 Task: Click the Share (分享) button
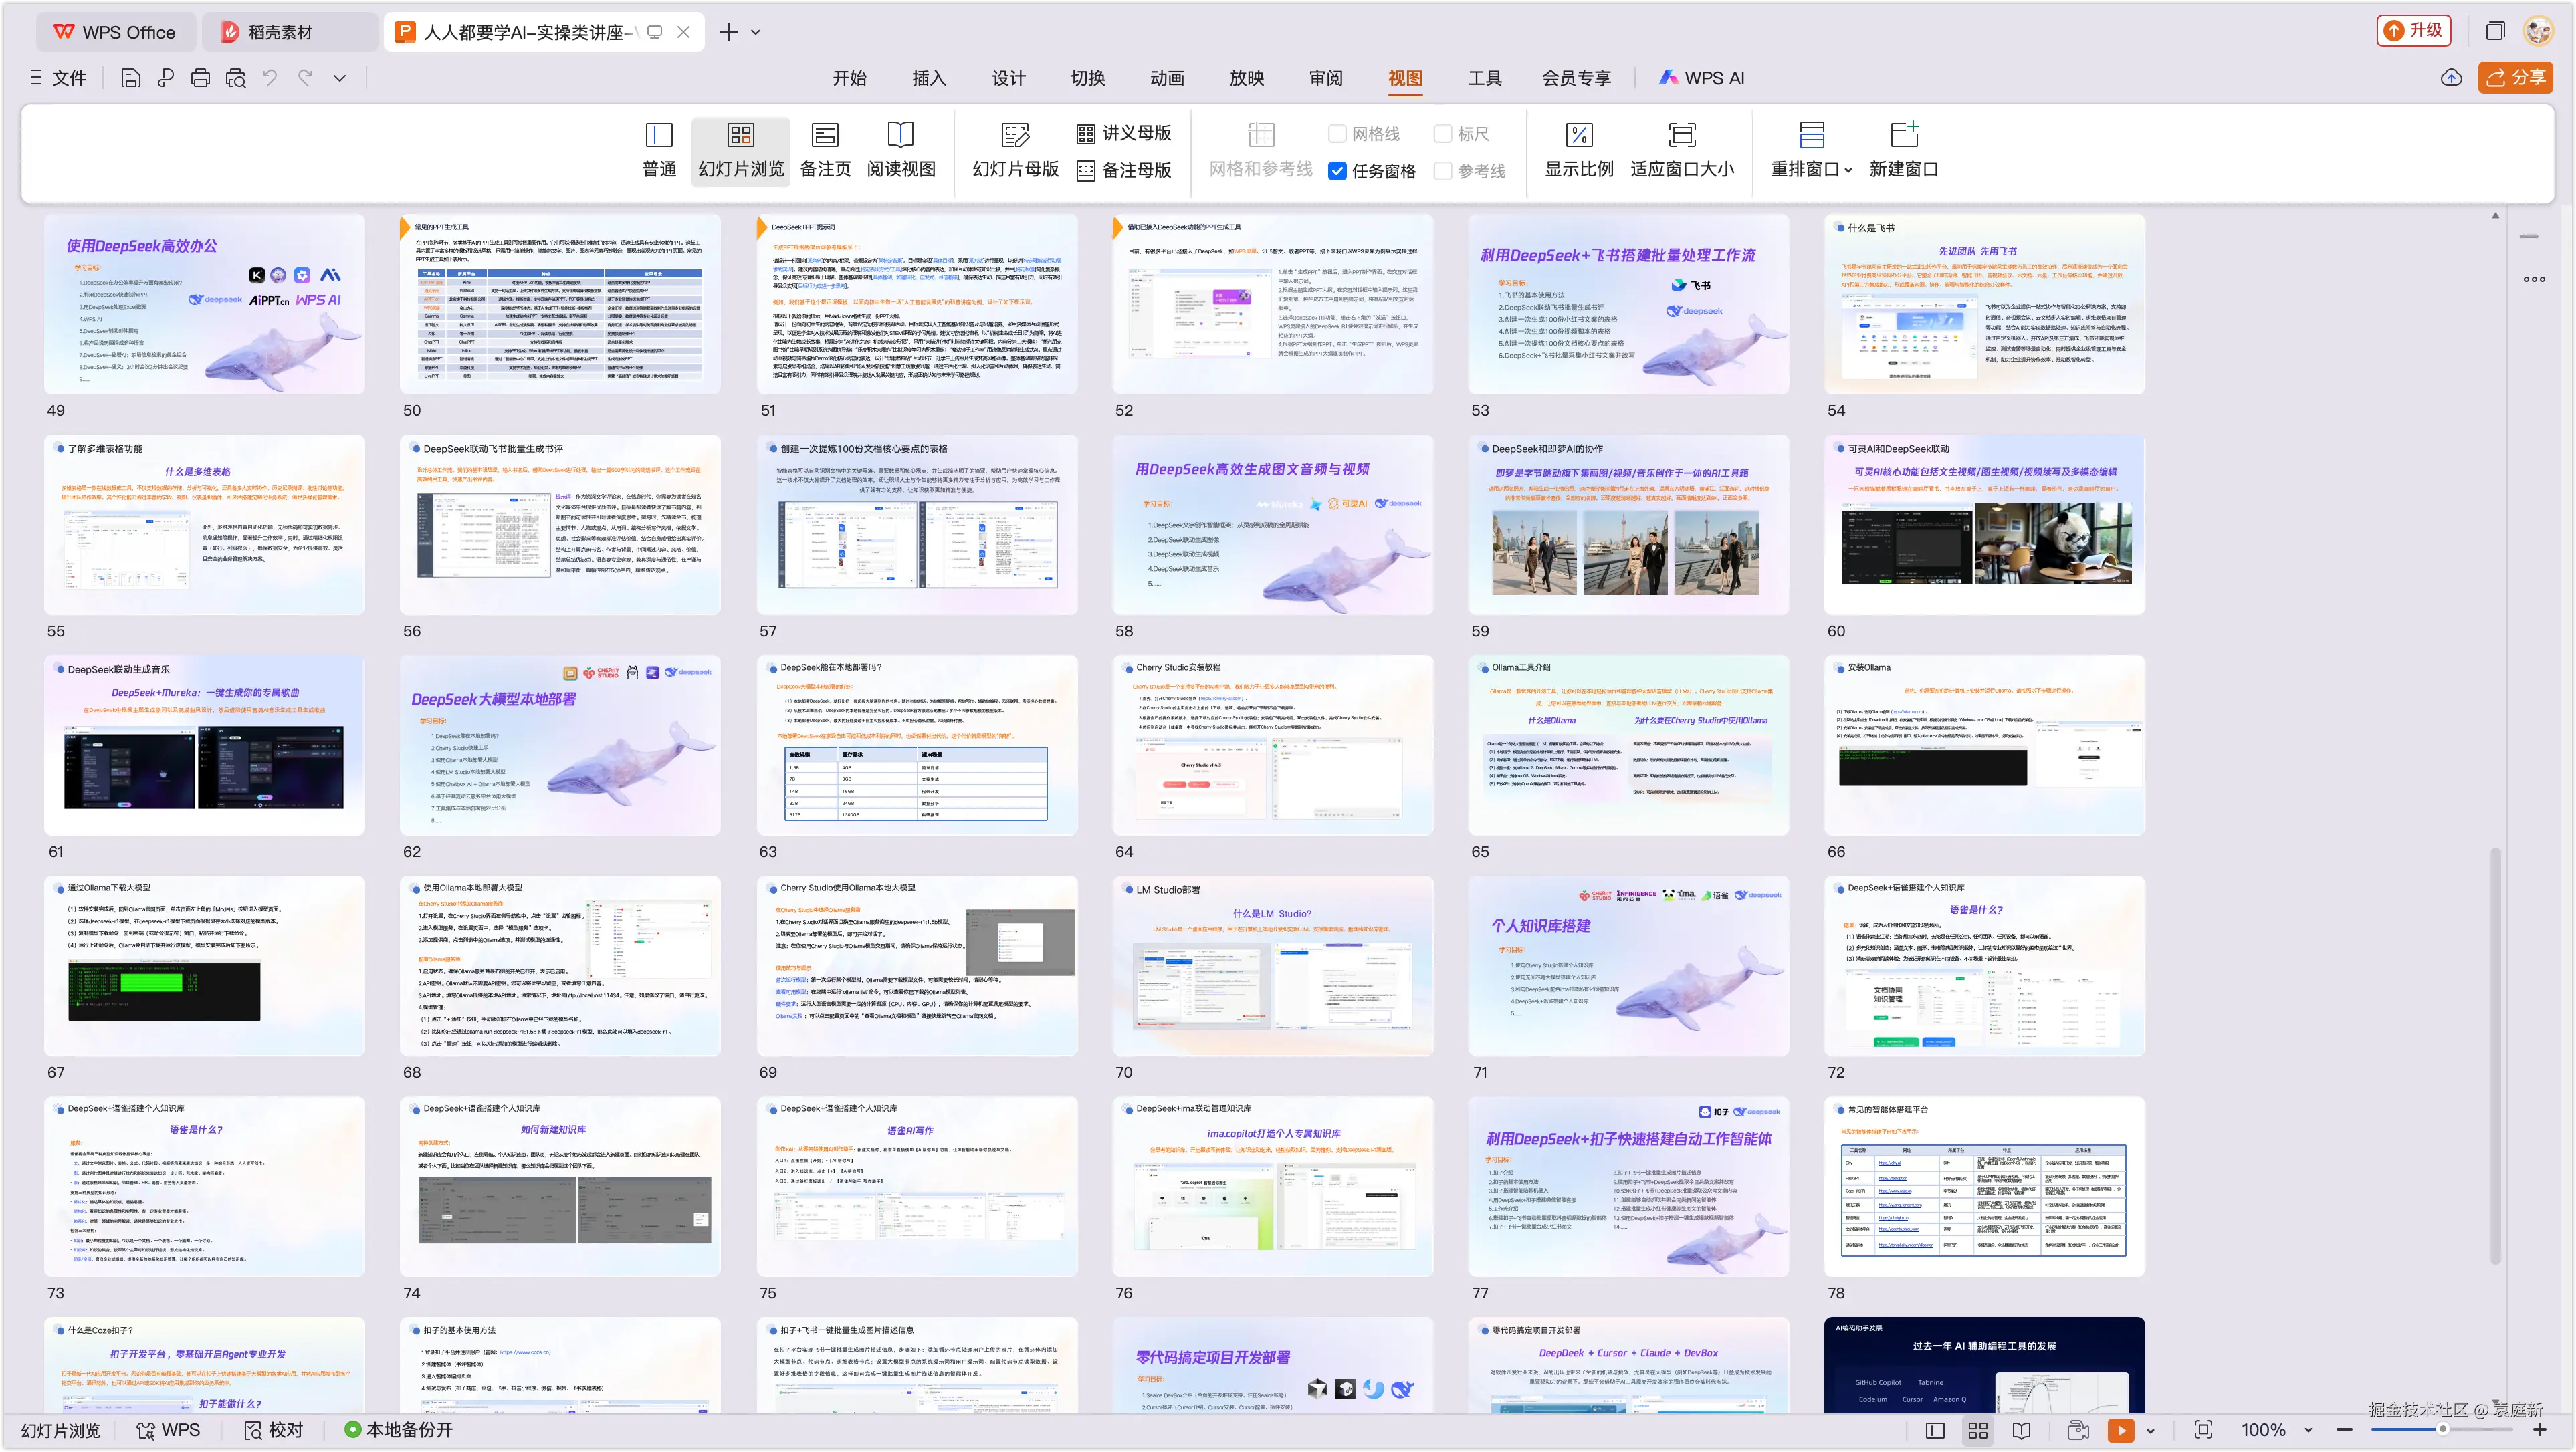point(2515,77)
